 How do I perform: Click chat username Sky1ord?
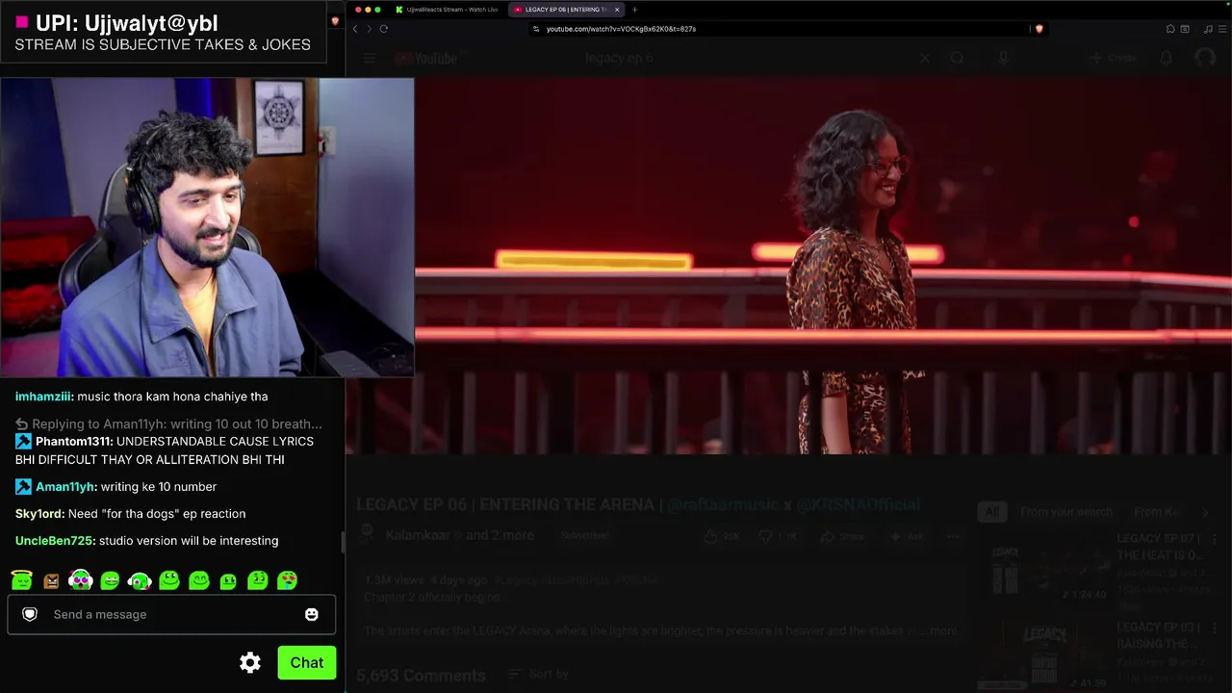[x=39, y=514]
